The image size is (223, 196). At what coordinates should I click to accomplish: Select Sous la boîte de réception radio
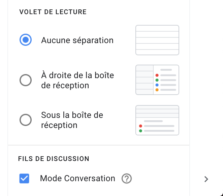pos(26,120)
